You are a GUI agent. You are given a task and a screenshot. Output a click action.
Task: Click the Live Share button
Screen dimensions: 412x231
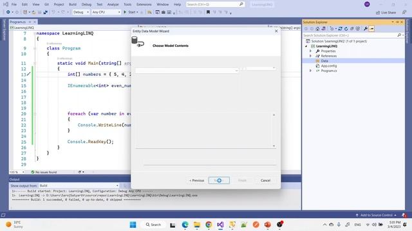(386, 12)
